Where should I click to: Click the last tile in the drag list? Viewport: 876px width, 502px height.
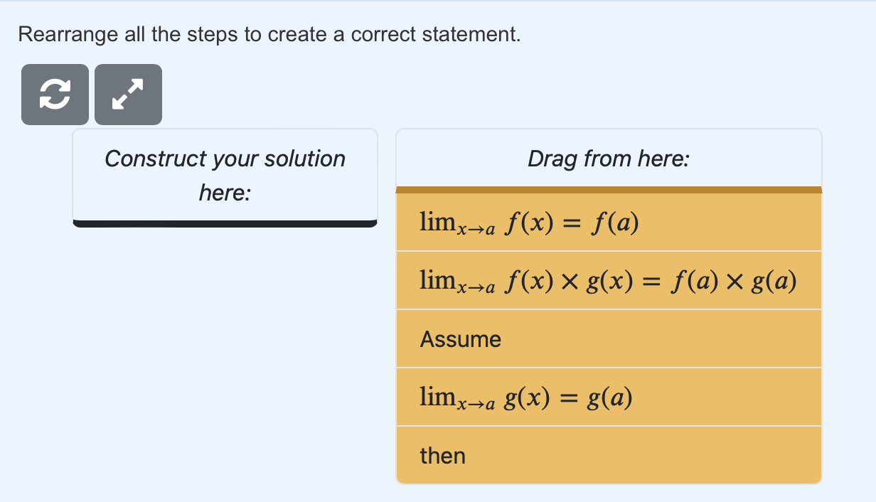[609, 455]
